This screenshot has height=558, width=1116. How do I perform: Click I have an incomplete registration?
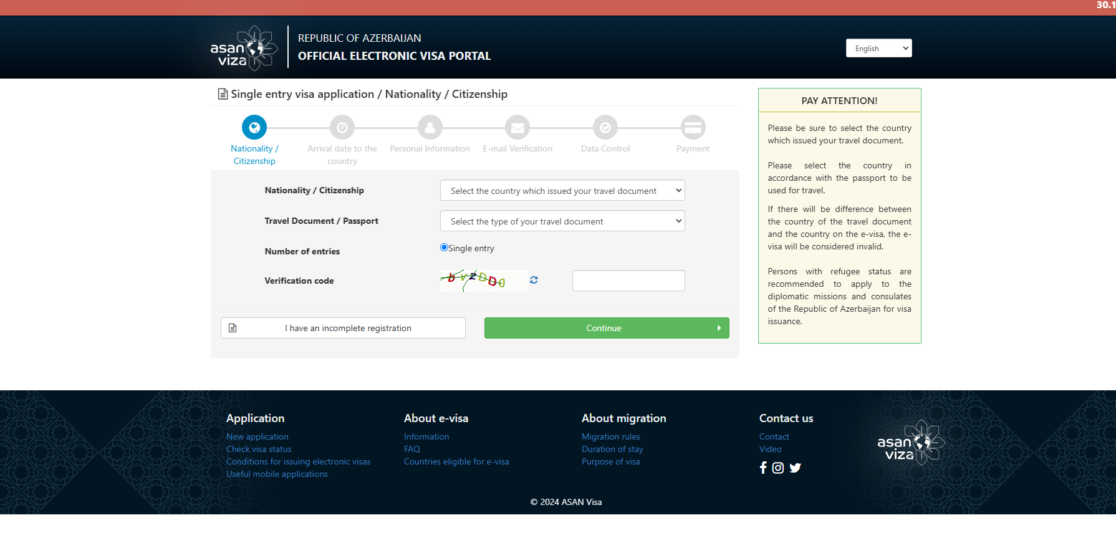point(343,328)
